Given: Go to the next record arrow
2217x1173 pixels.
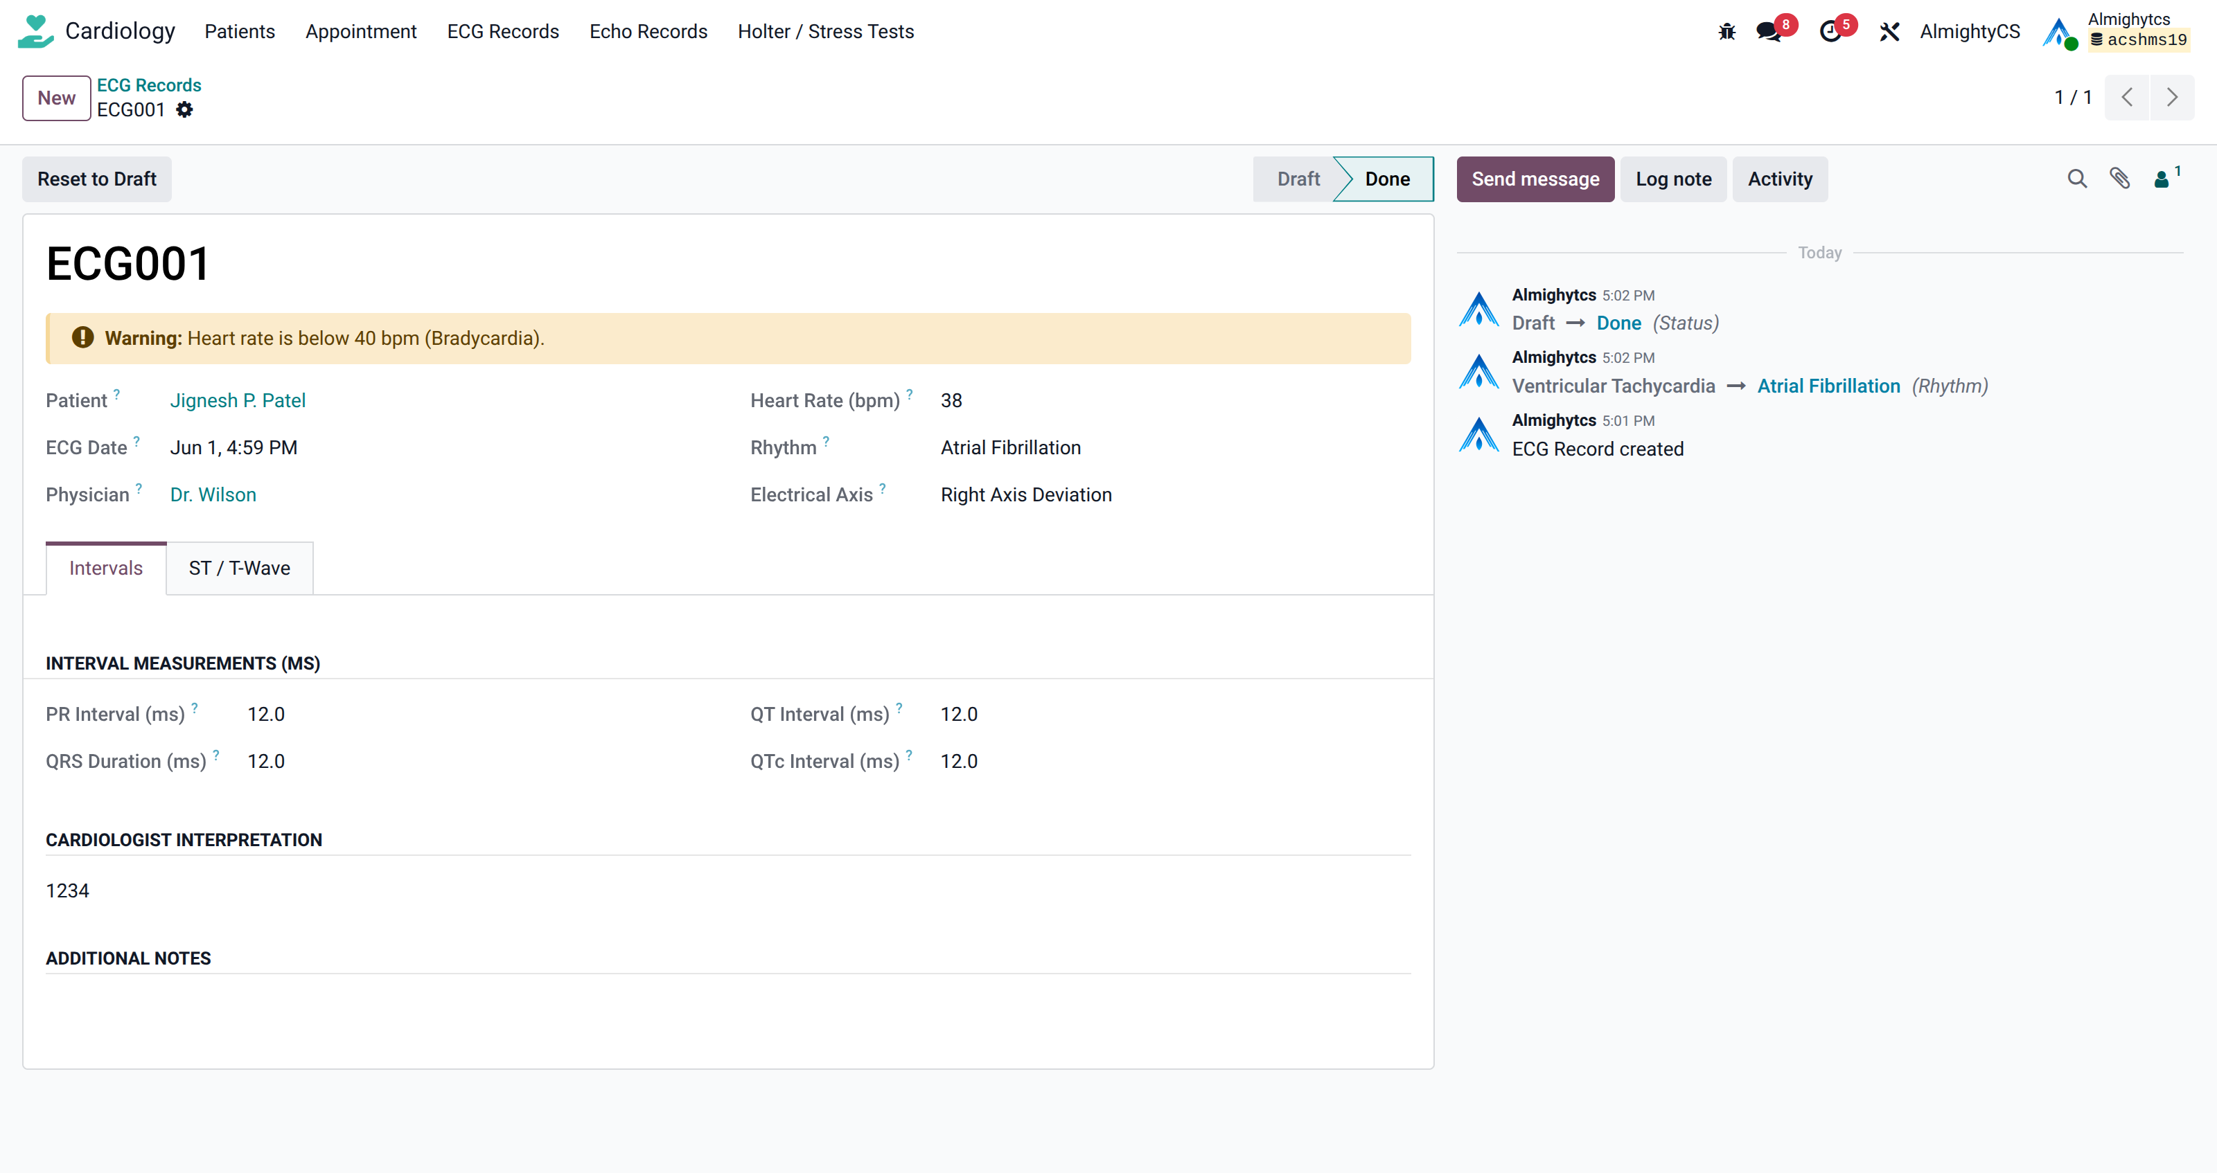Looking at the screenshot, I should [x=2171, y=97].
